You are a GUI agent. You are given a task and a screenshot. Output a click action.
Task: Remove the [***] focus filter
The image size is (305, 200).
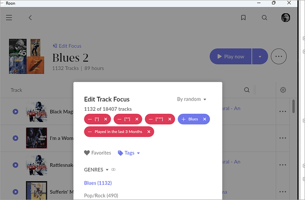[170, 119]
